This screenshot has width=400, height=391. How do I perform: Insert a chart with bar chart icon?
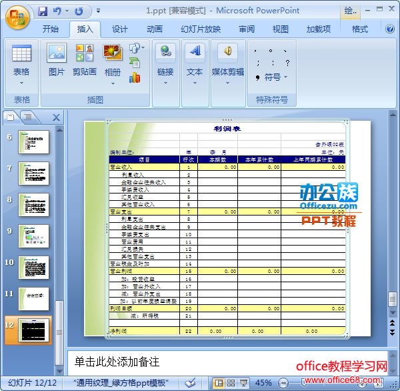[x=135, y=77]
